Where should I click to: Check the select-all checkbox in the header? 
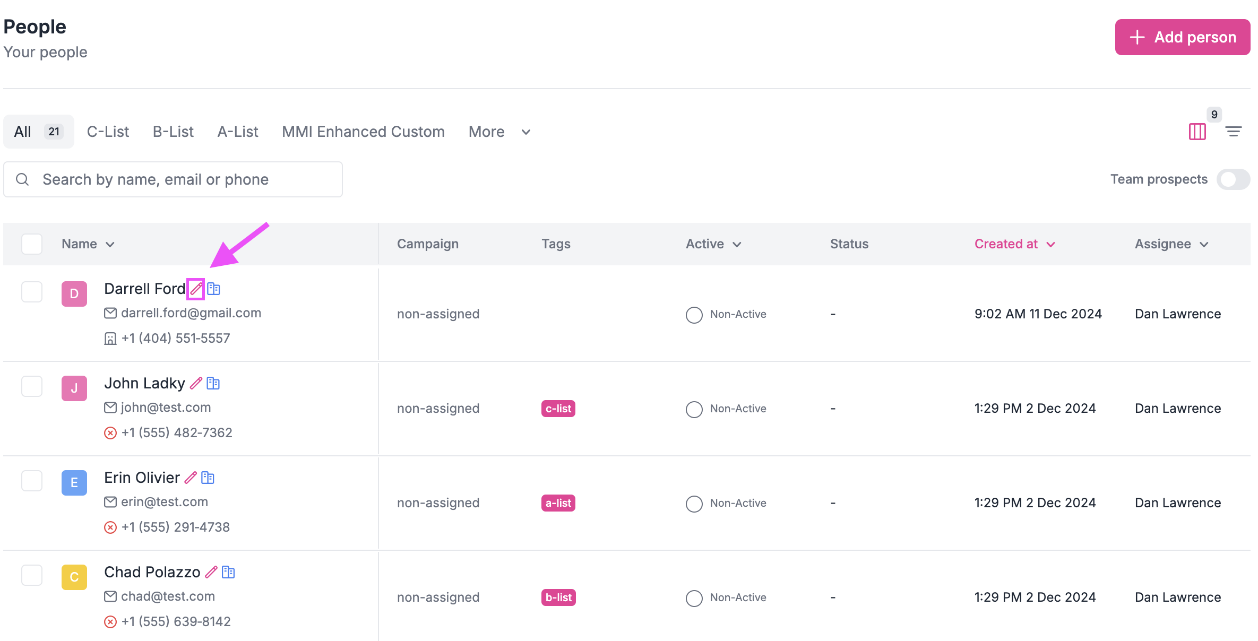tap(32, 244)
